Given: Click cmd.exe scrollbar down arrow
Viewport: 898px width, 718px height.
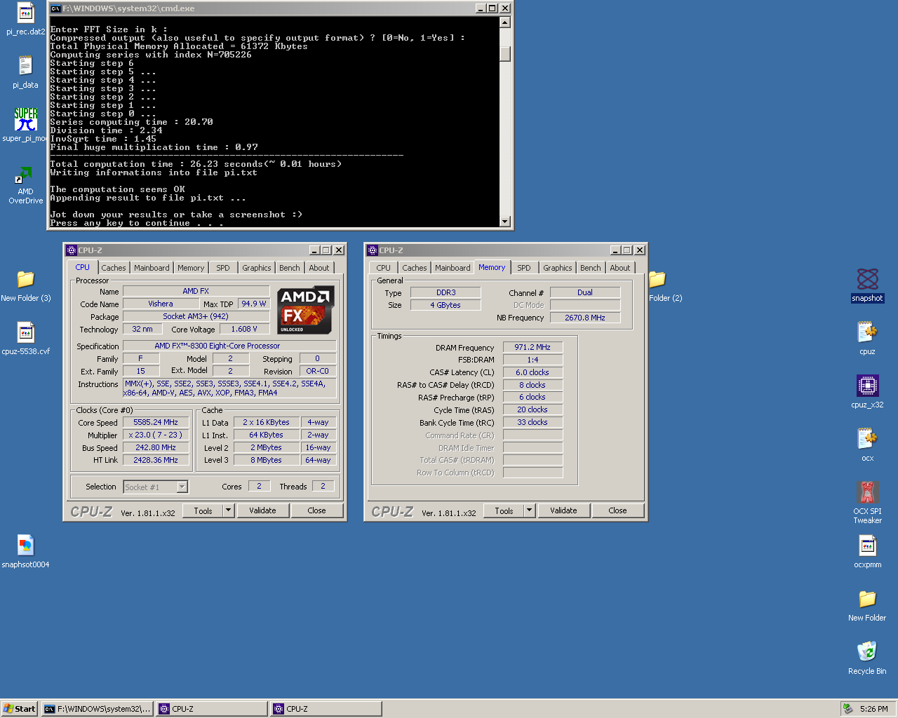Looking at the screenshot, I should coord(505,221).
